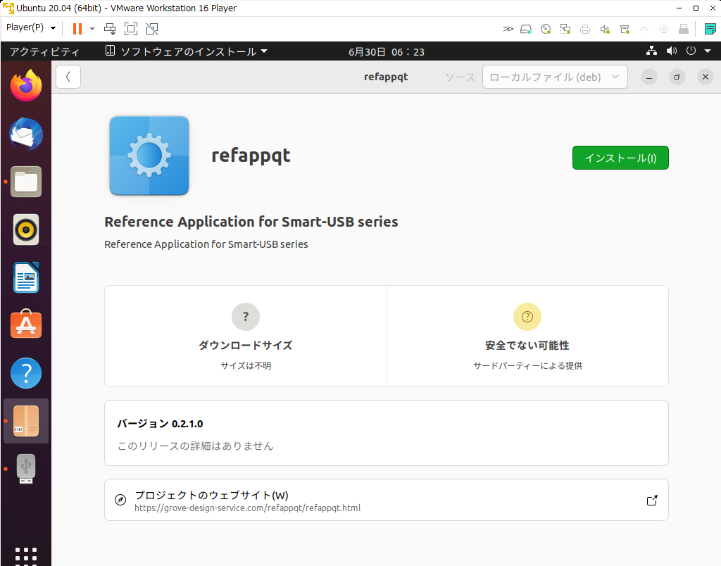Click the refappqt header bar title

click(x=386, y=77)
